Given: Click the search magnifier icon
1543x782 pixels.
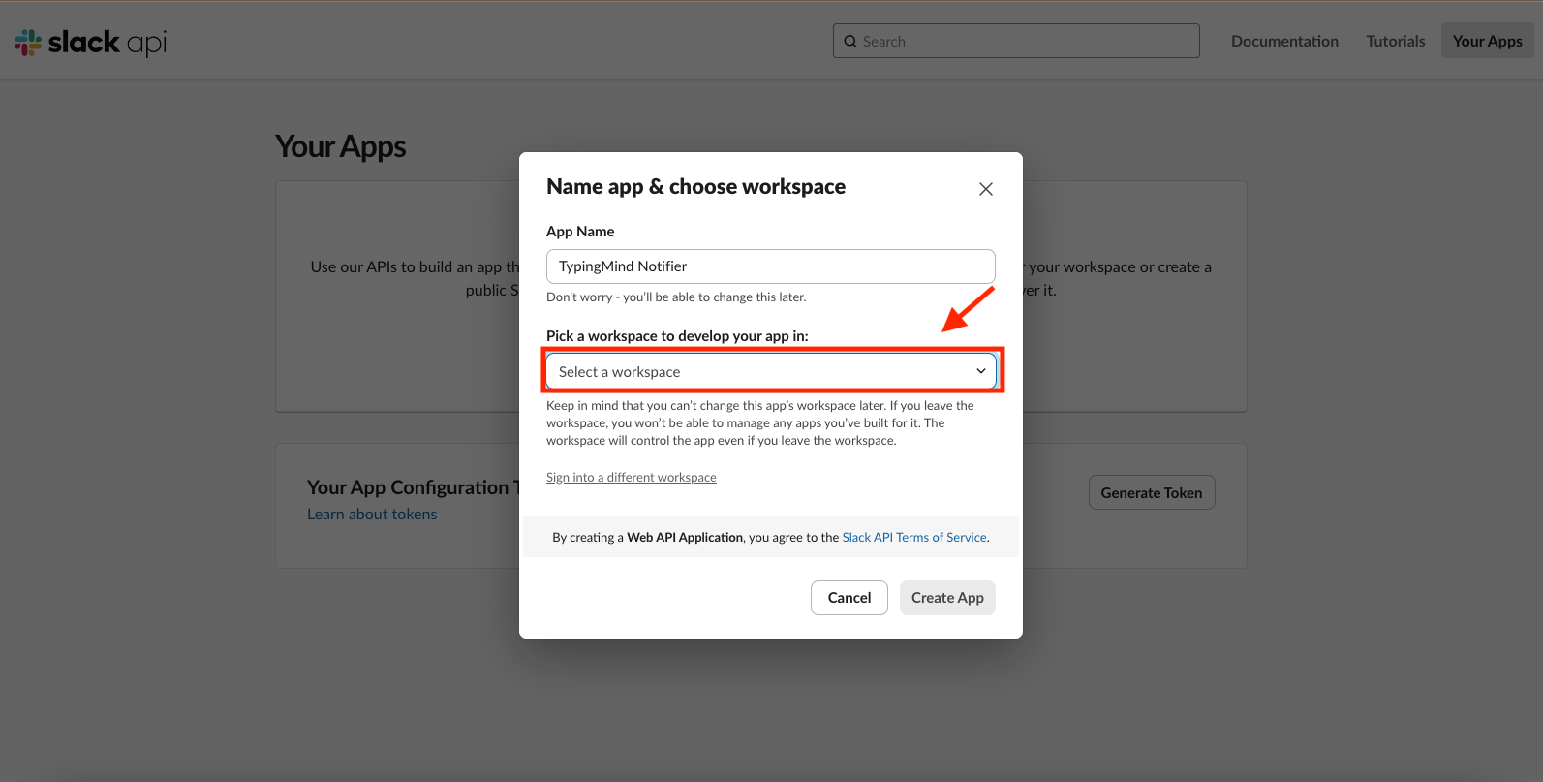Looking at the screenshot, I should coord(850,42).
